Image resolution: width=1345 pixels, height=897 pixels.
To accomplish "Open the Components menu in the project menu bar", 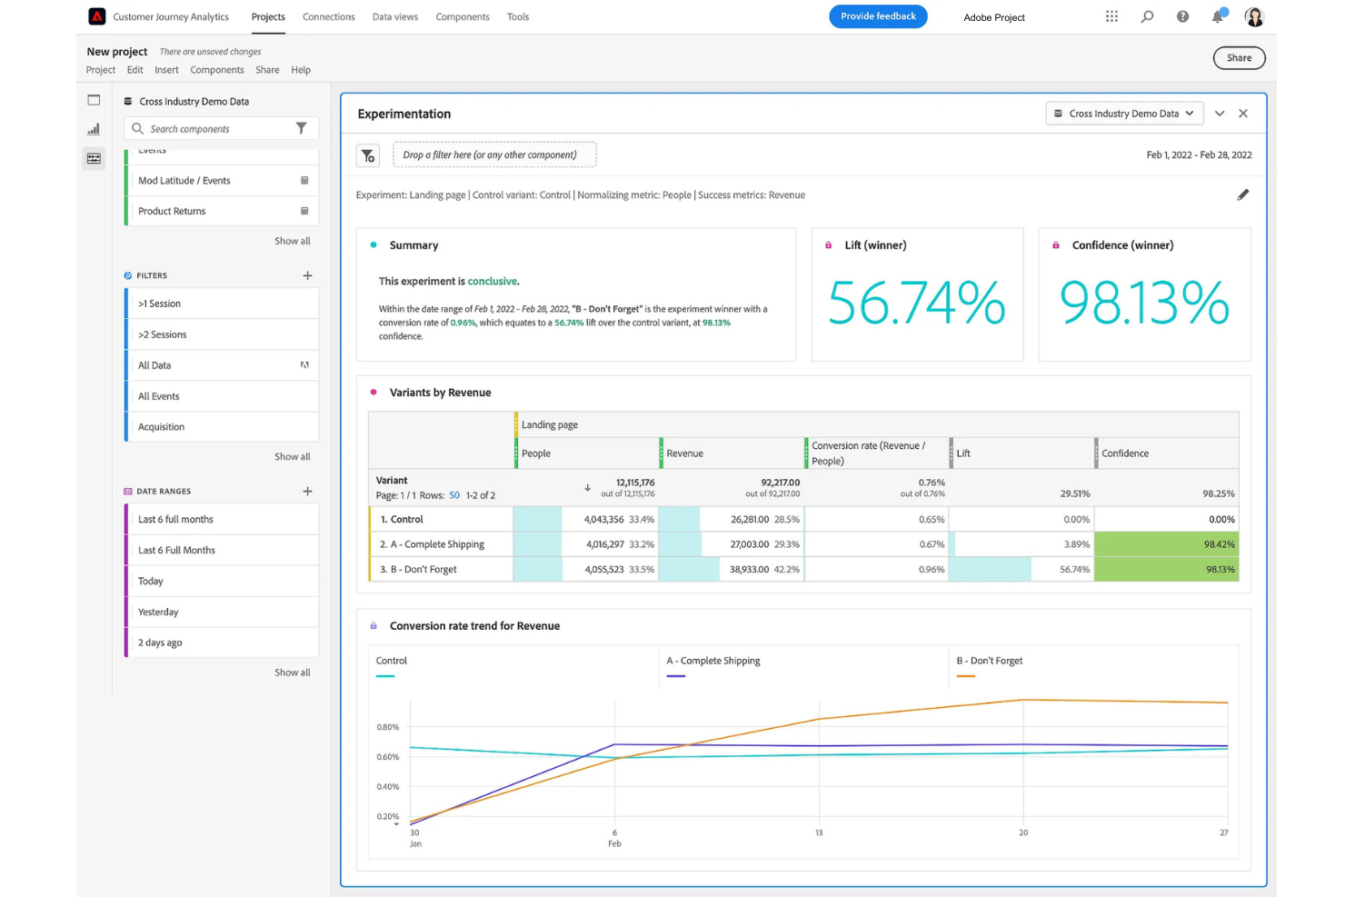I will coord(217,69).
